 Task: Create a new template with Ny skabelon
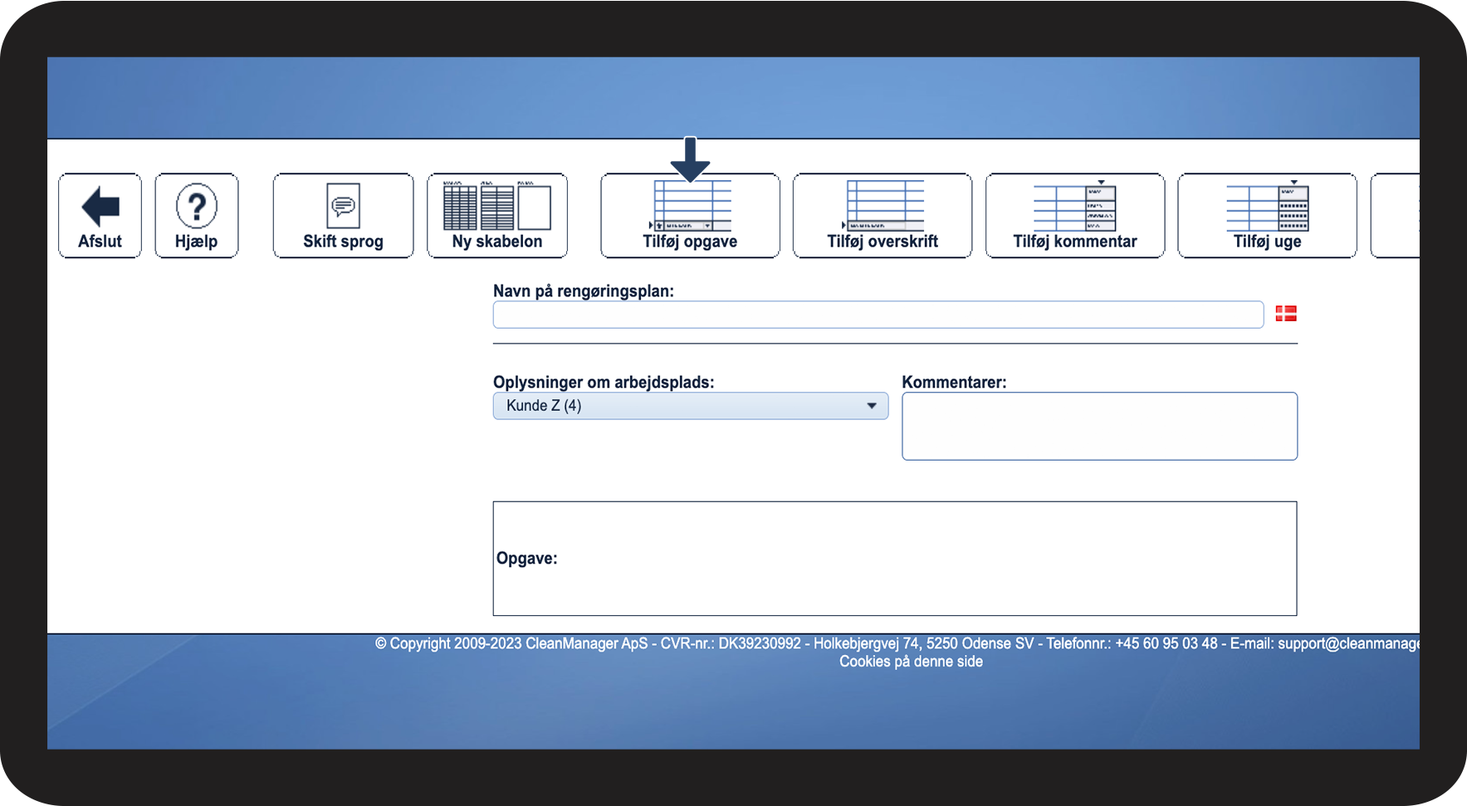[x=497, y=216]
